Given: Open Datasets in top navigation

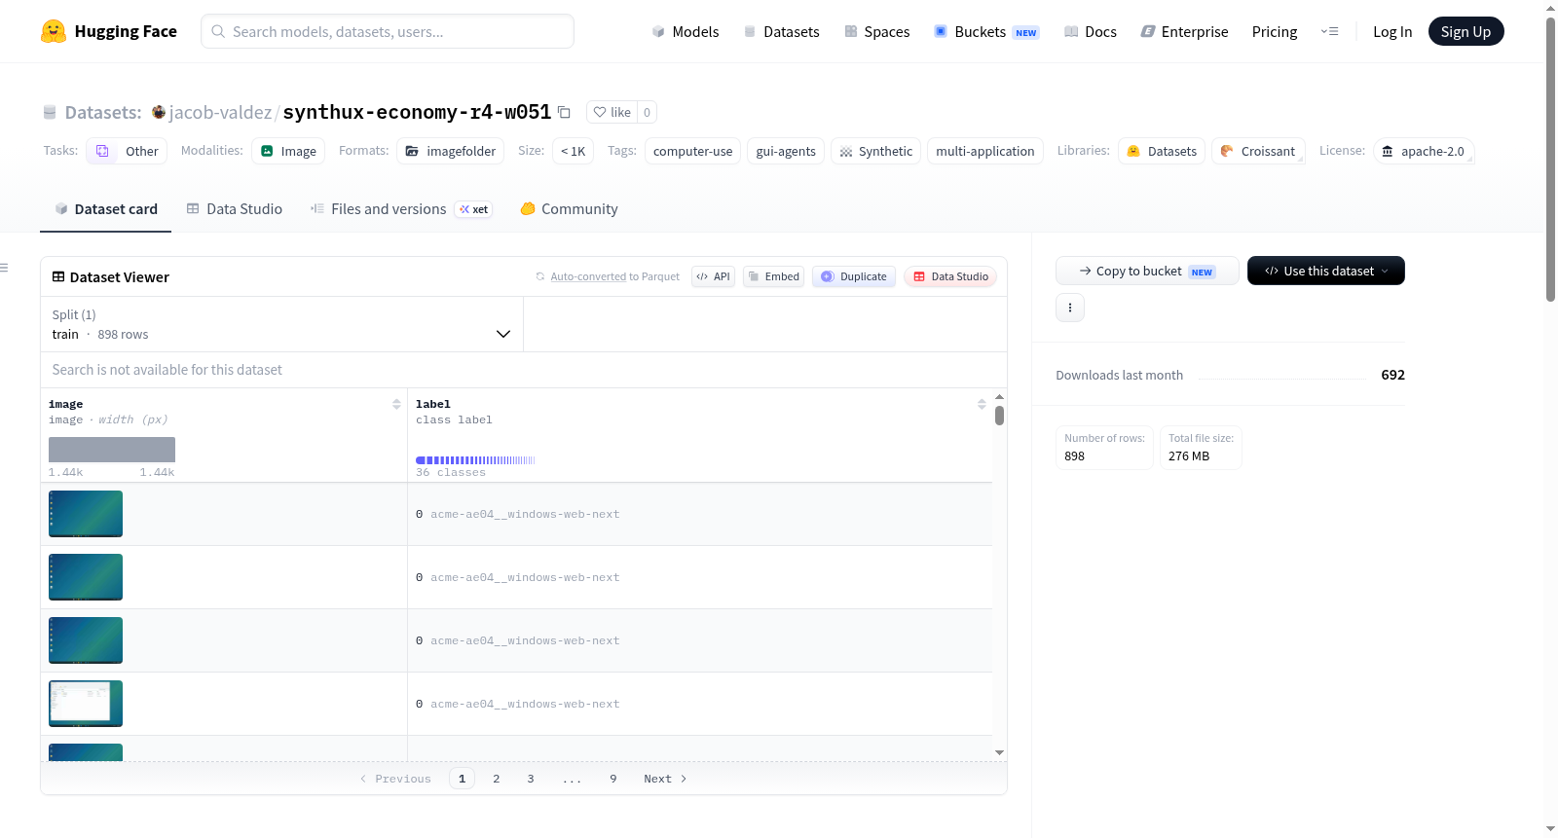Looking at the screenshot, I should point(782,31).
